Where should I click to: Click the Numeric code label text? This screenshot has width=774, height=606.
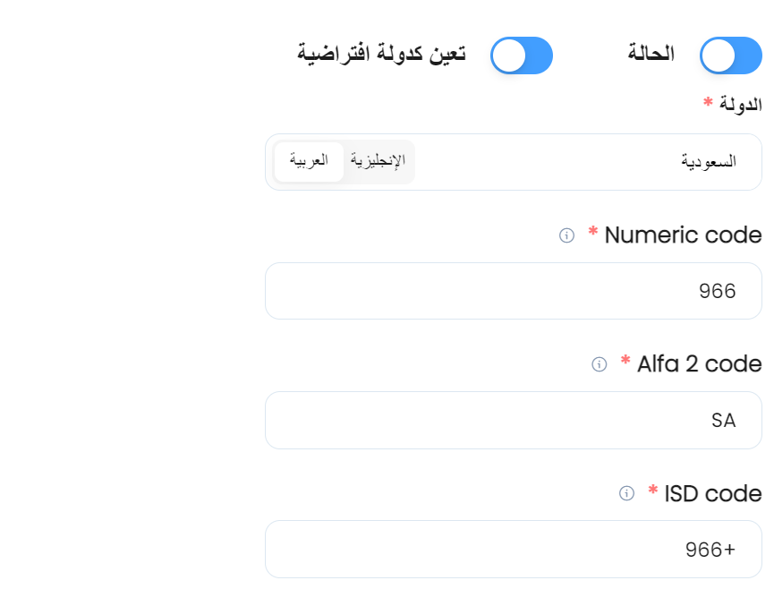tap(683, 235)
